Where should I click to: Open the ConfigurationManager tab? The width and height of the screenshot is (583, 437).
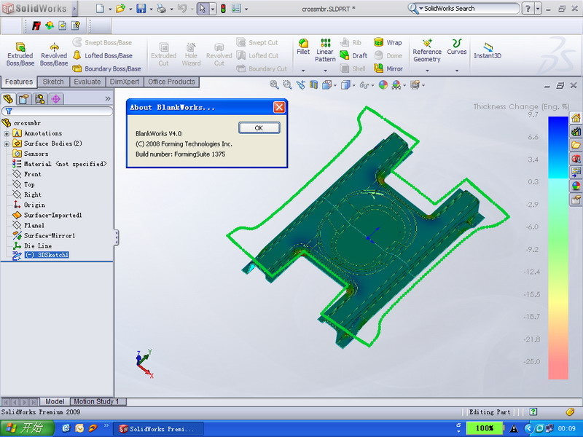click(x=40, y=99)
